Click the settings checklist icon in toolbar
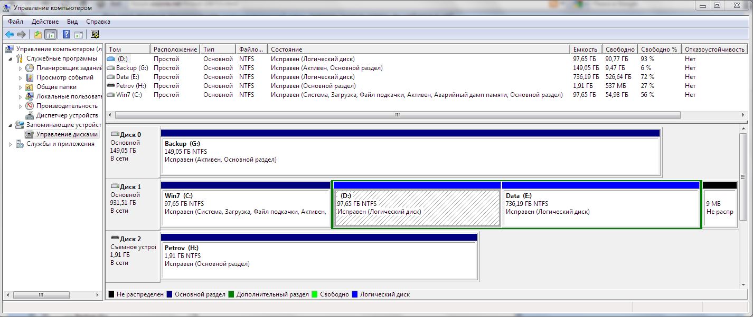This screenshot has height=317, width=753. [95, 35]
